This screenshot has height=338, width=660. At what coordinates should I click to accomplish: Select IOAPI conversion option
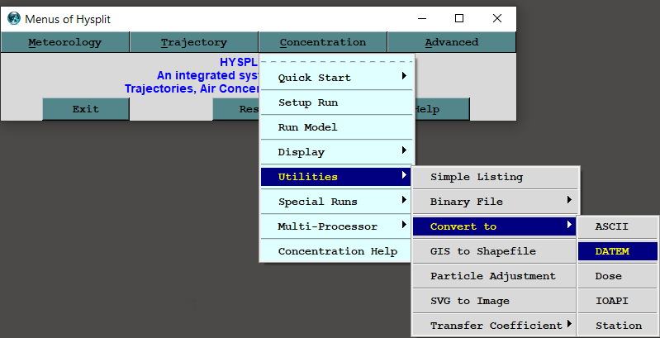(x=618, y=301)
